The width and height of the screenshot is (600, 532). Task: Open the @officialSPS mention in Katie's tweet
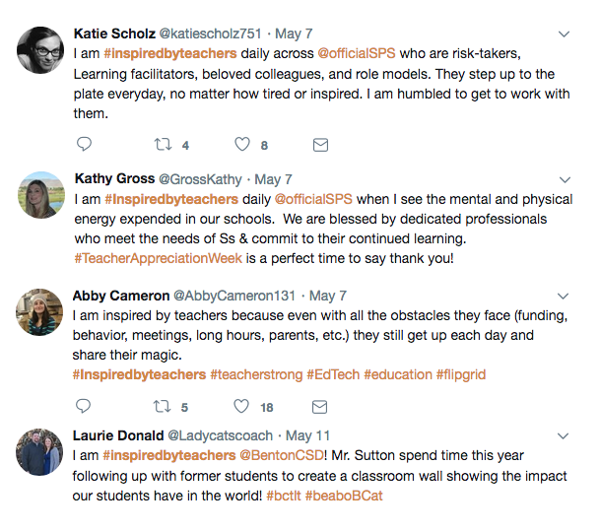(x=357, y=53)
